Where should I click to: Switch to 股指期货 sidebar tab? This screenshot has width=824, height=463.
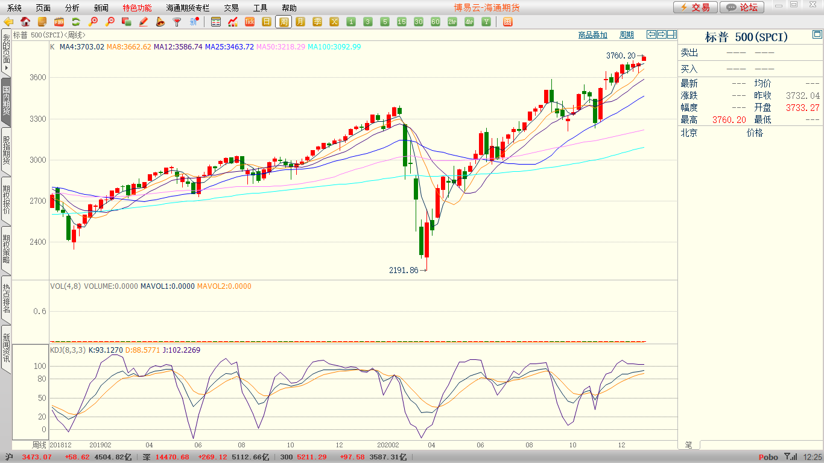coord(6,151)
